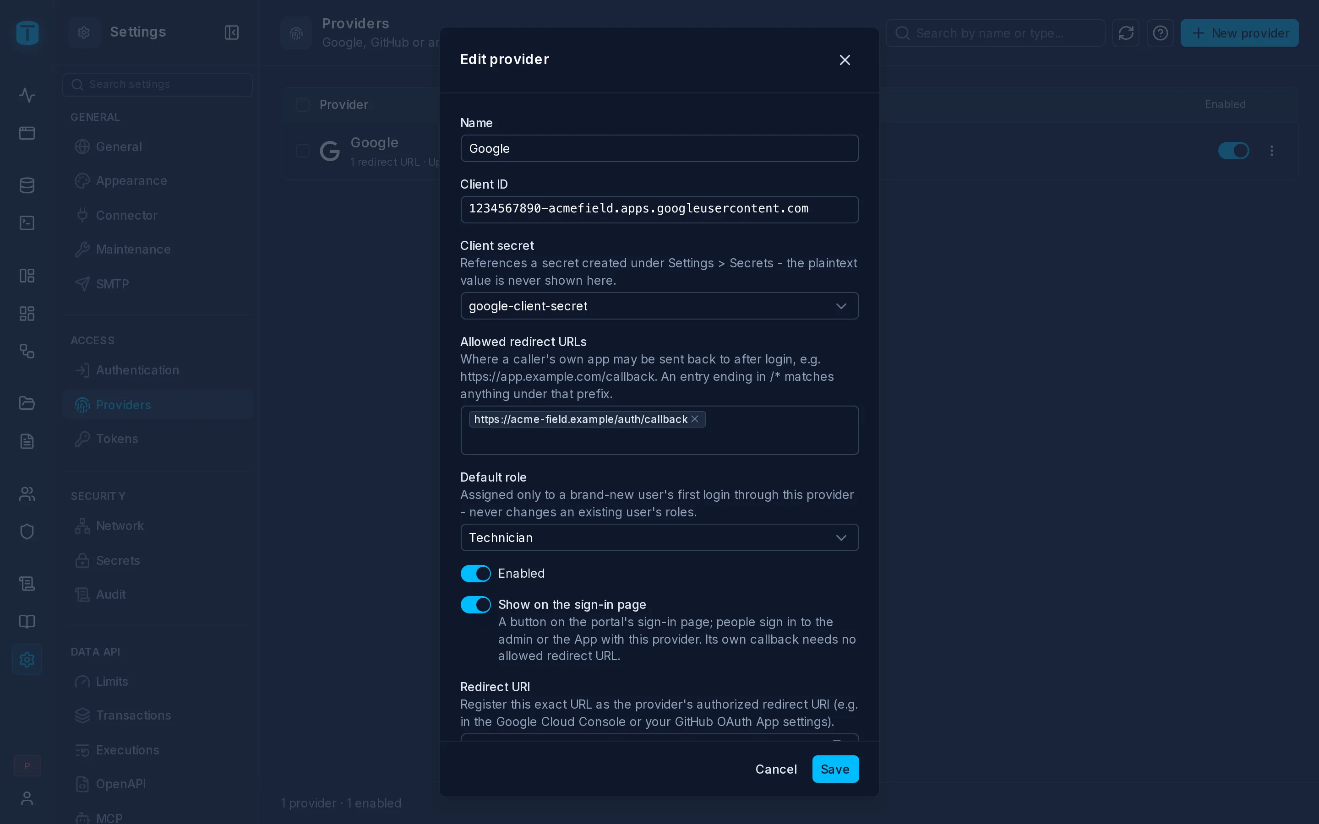
Task: Close the Edit provider dialog
Action: coord(844,60)
